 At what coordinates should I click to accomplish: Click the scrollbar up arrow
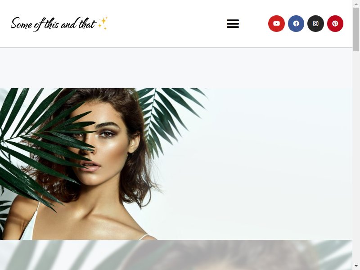[x=356, y=4]
